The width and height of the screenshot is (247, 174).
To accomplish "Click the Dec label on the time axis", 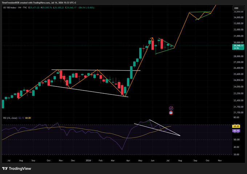I will pyautogui.click(x=73, y=161).
